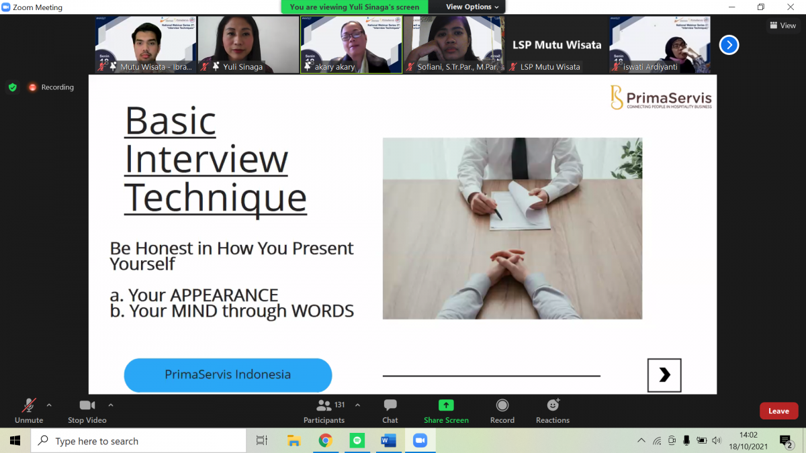Screen dimensions: 806x453
Task: Unmute the microphone in Zoom
Action: [29, 410]
